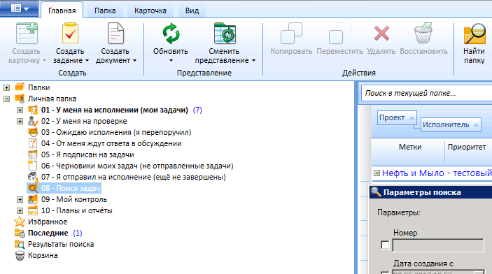Select 02 - У меня на проверке
Screen dimensions: 492x274
84,121
